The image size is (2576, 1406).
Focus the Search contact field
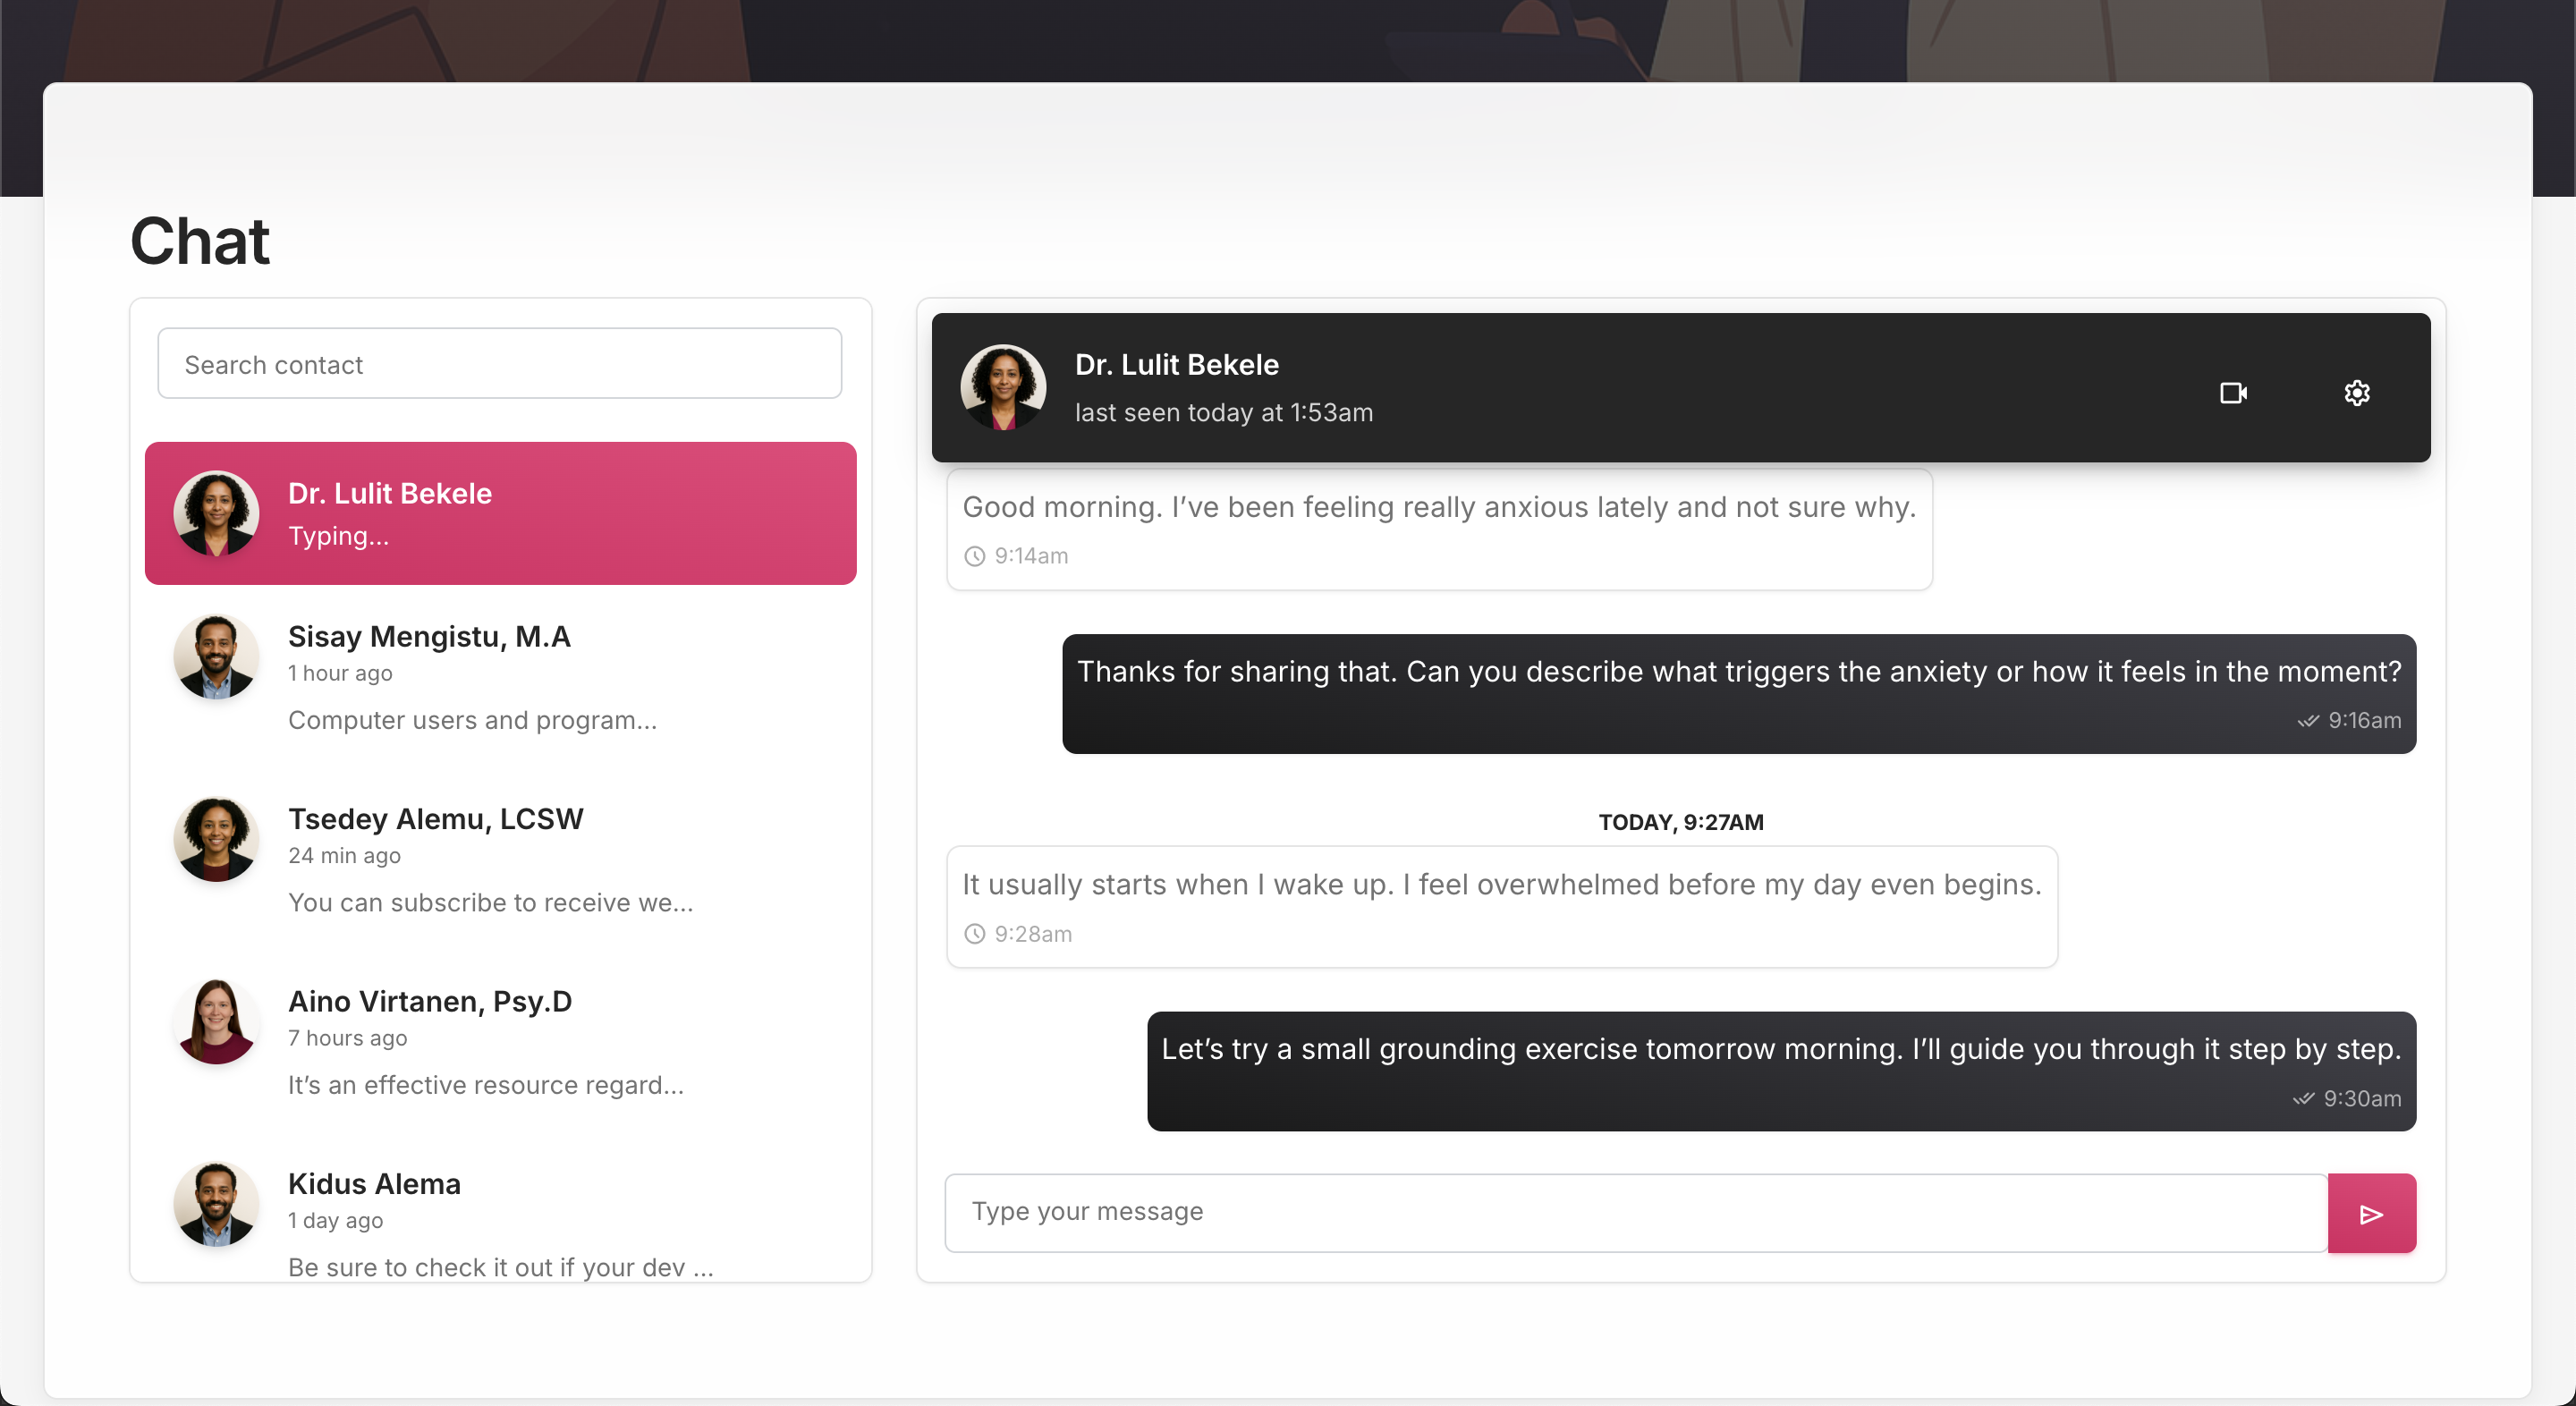tap(499, 364)
